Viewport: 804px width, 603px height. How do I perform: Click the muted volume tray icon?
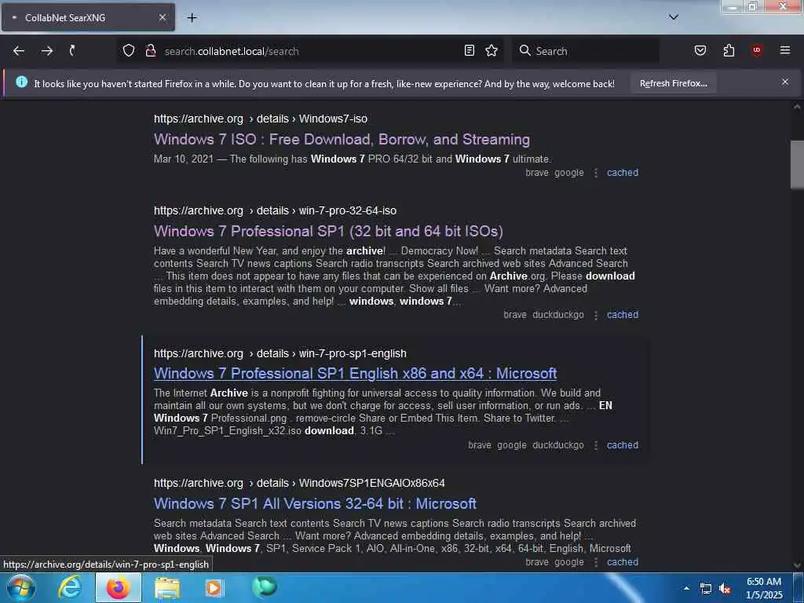(725, 589)
